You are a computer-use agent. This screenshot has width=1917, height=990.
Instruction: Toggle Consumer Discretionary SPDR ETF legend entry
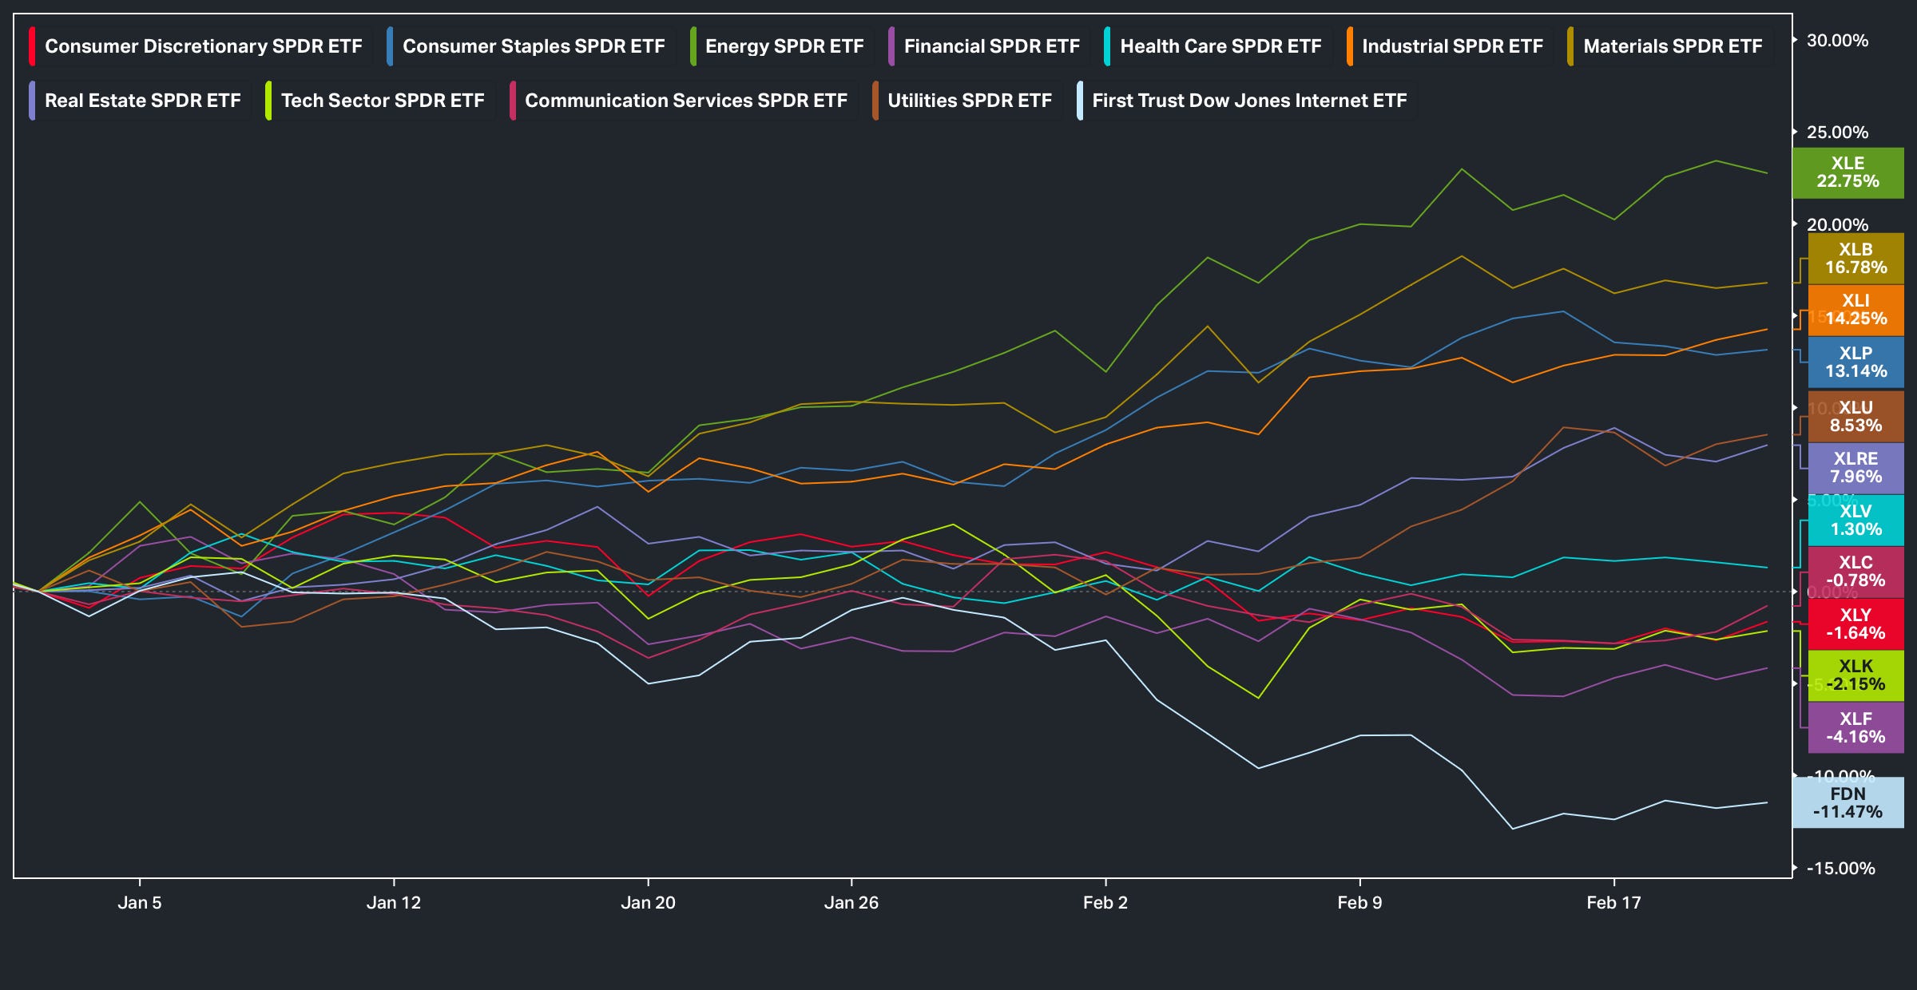click(x=203, y=46)
